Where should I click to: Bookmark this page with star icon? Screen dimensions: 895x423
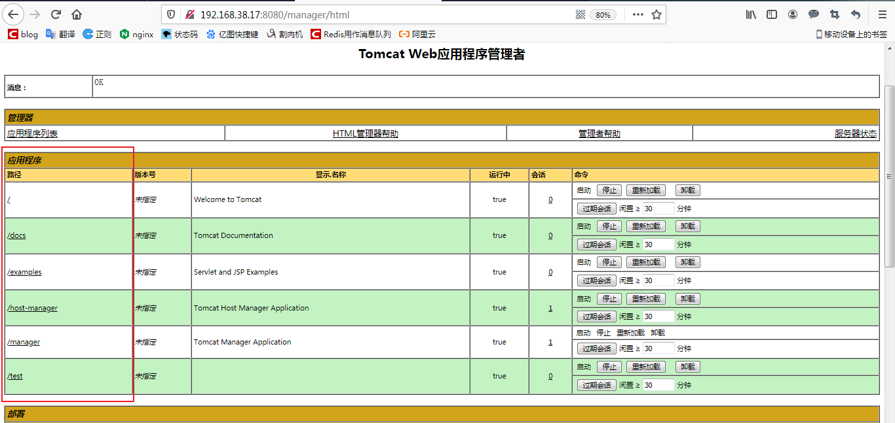[656, 14]
